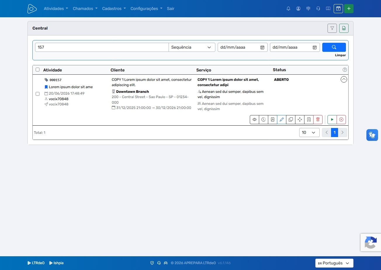The image size is (381, 270).
Task: Open the history clock icon for the activity
Action: [264, 119]
